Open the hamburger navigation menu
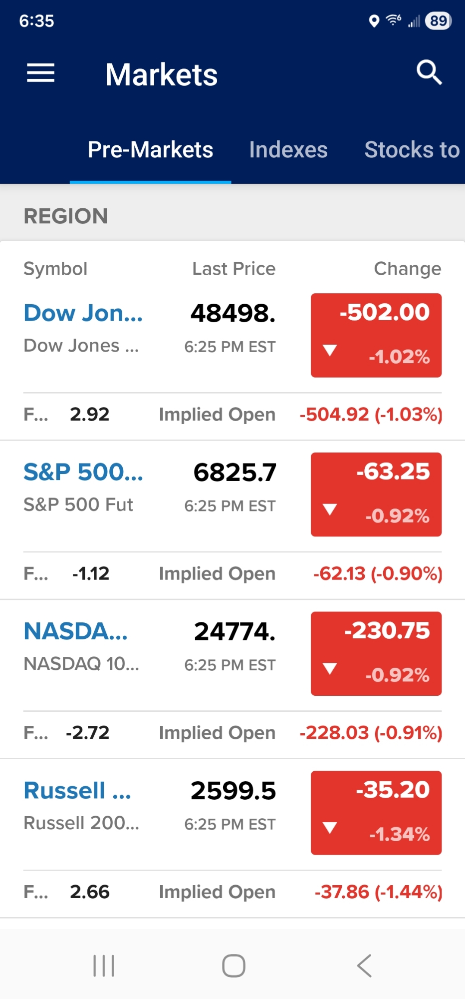465x999 pixels. click(x=40, y=73)
